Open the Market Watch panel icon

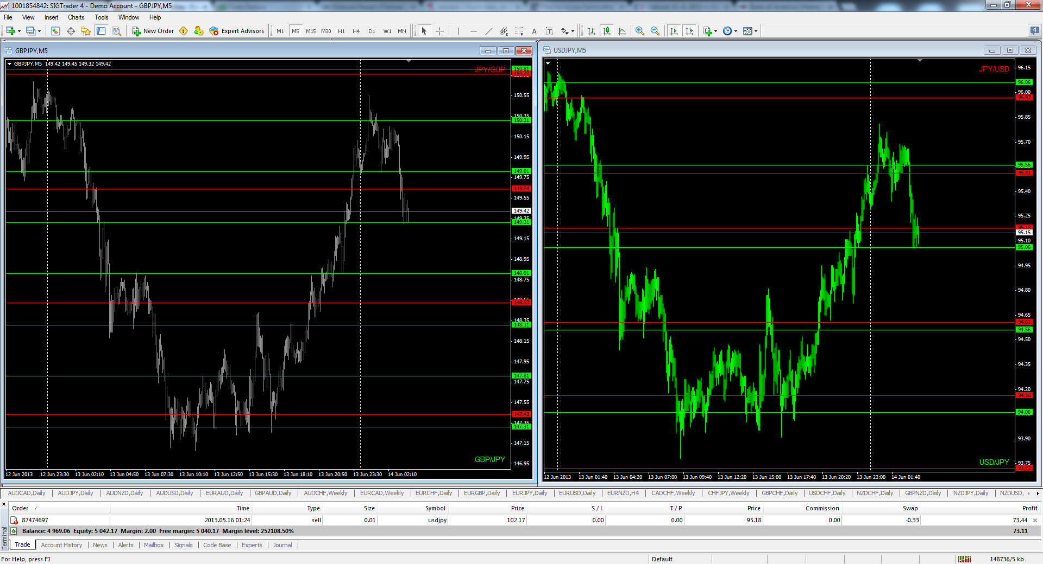click(55, 31)
